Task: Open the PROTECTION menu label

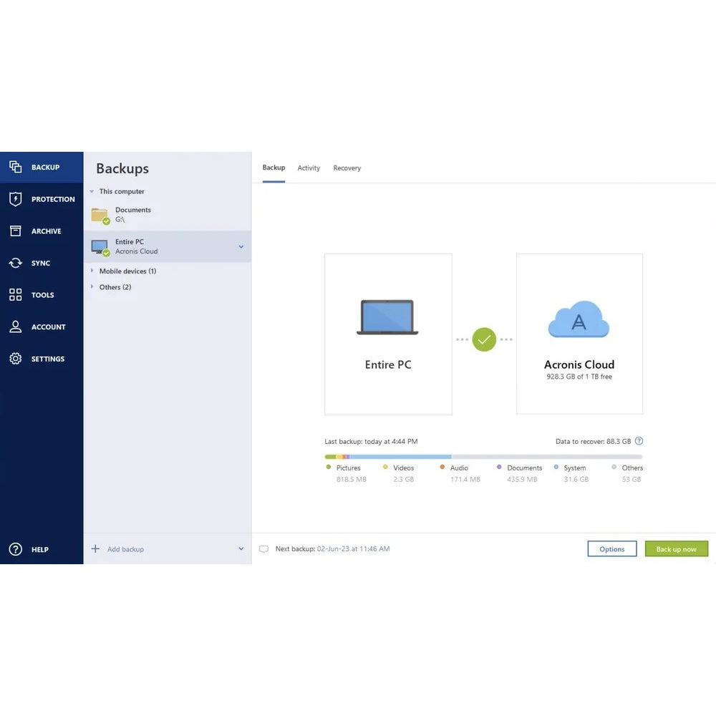Action: click(53, 199)
